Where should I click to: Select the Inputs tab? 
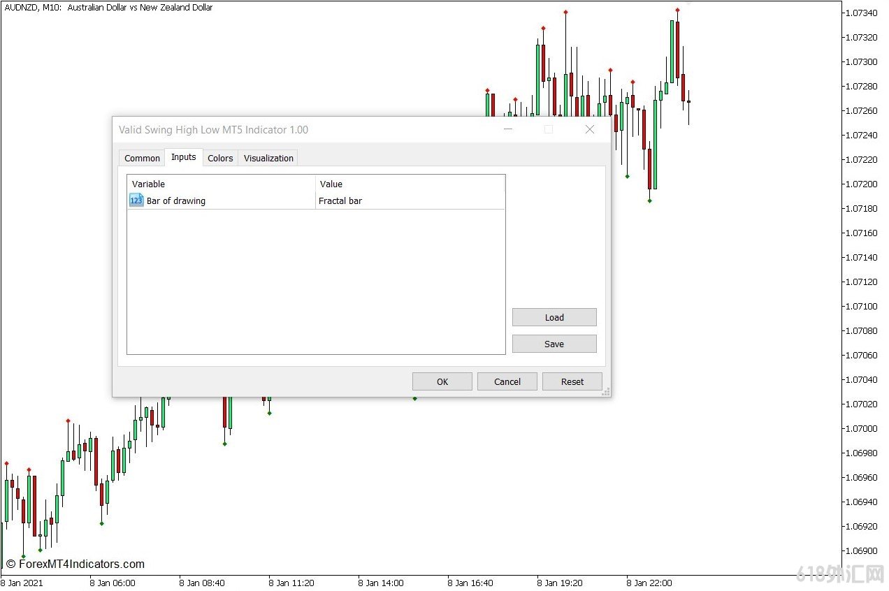(184, 157)
